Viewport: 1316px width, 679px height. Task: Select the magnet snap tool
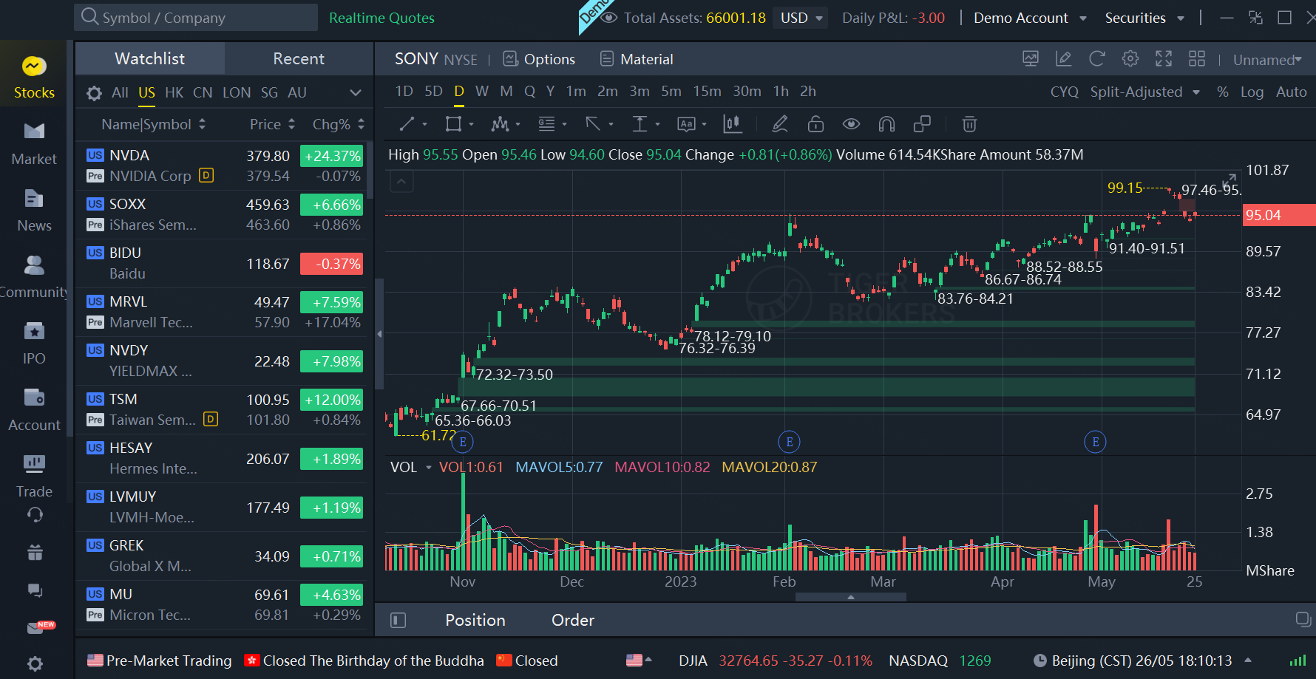pyautogui.click(x=886, y=124)
